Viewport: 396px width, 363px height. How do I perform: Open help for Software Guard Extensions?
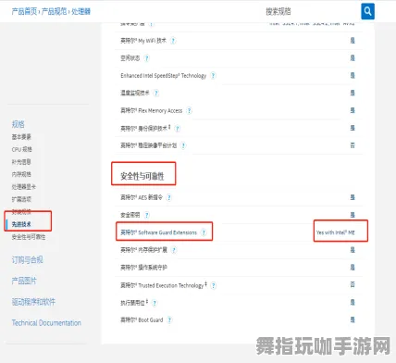point(204,232)
